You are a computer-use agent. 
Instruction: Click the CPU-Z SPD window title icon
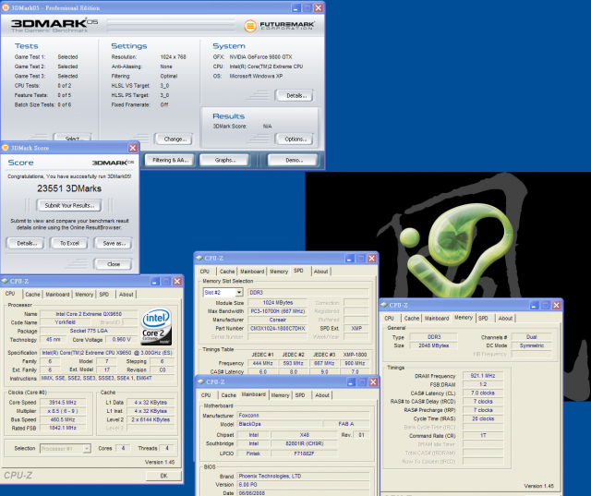tap(199, 259)
